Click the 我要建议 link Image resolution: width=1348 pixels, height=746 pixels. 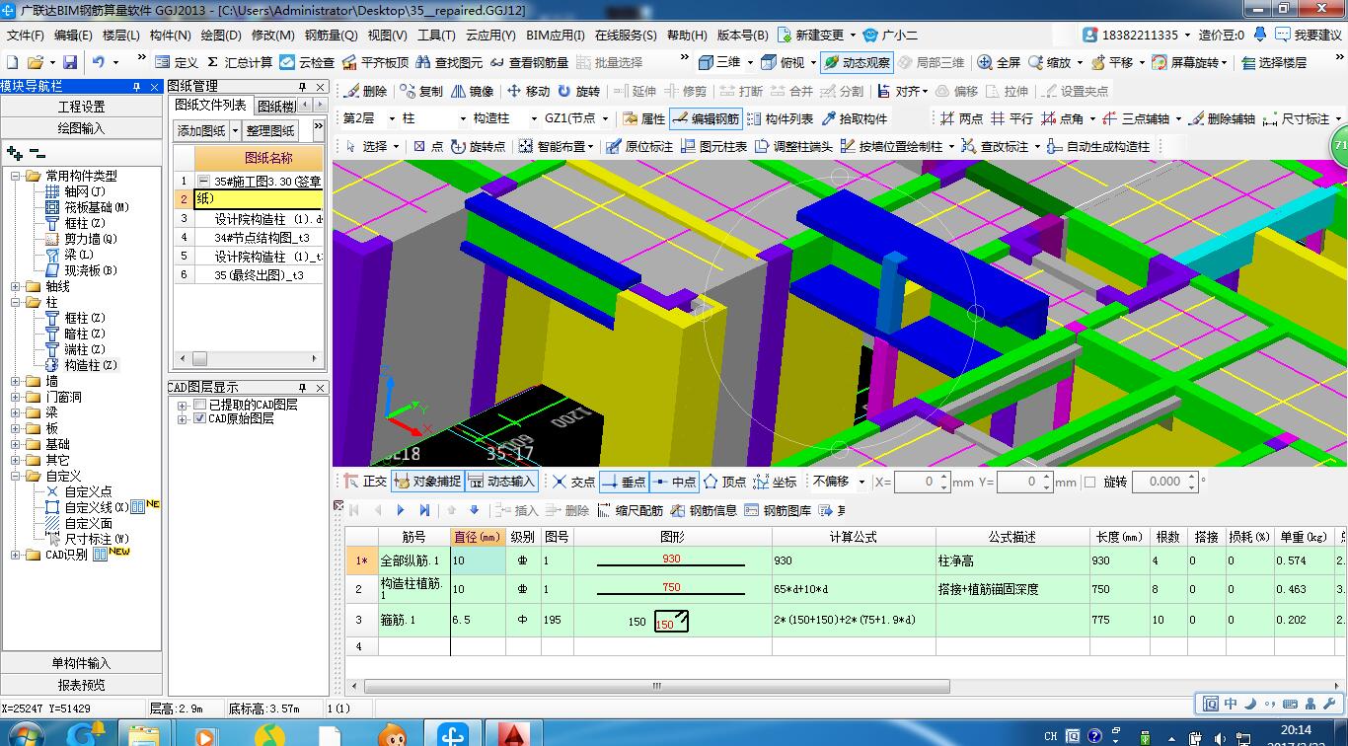[1309, 35]
